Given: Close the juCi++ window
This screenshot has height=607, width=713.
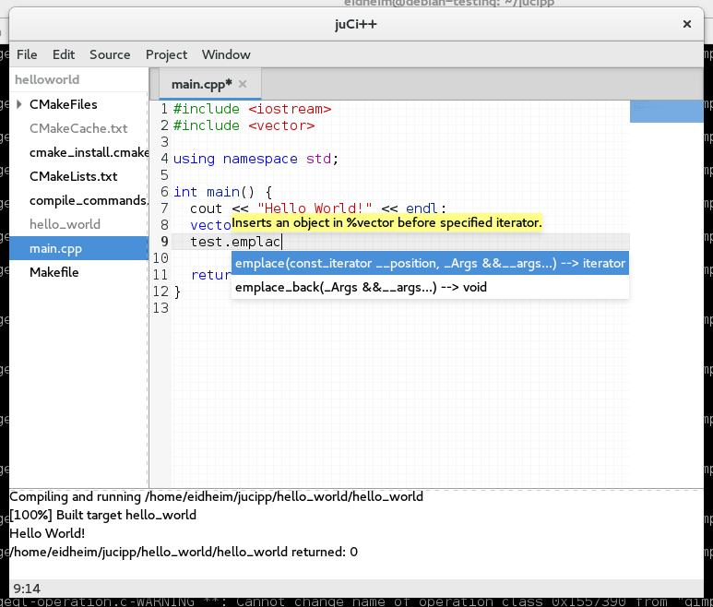Looking at the screenshot, I should click(x=686, y=23).
